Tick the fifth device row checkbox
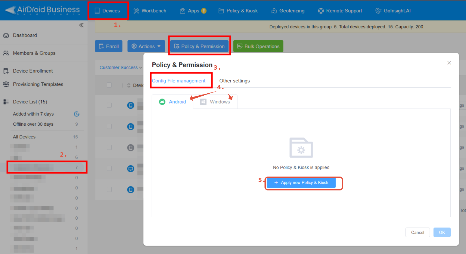 pyautogui.click(x=109, y=189)
